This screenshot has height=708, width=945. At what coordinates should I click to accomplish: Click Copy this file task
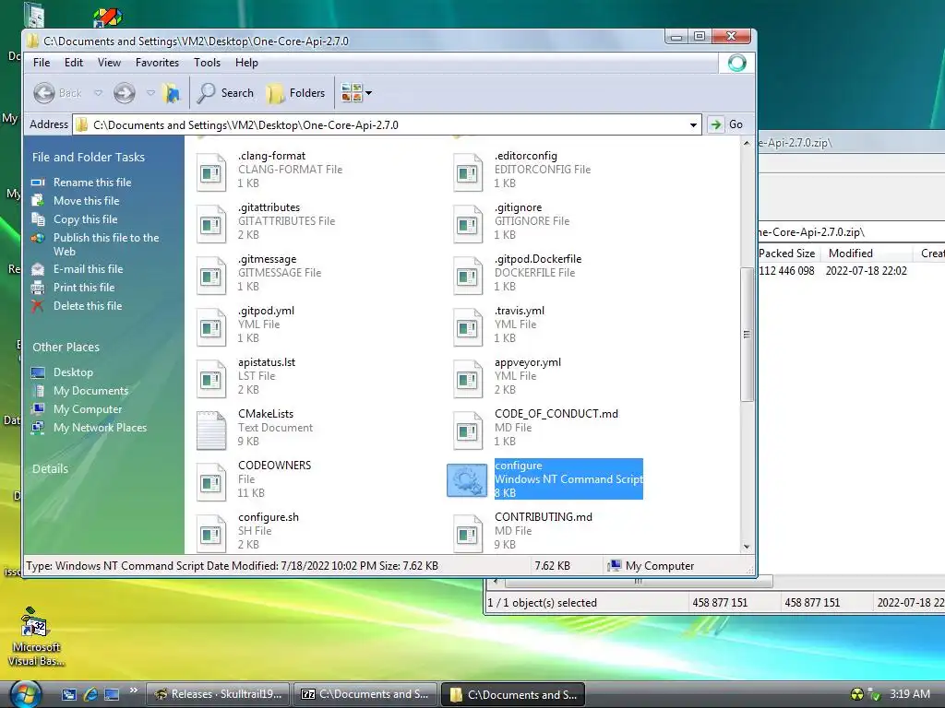[85, 219]
